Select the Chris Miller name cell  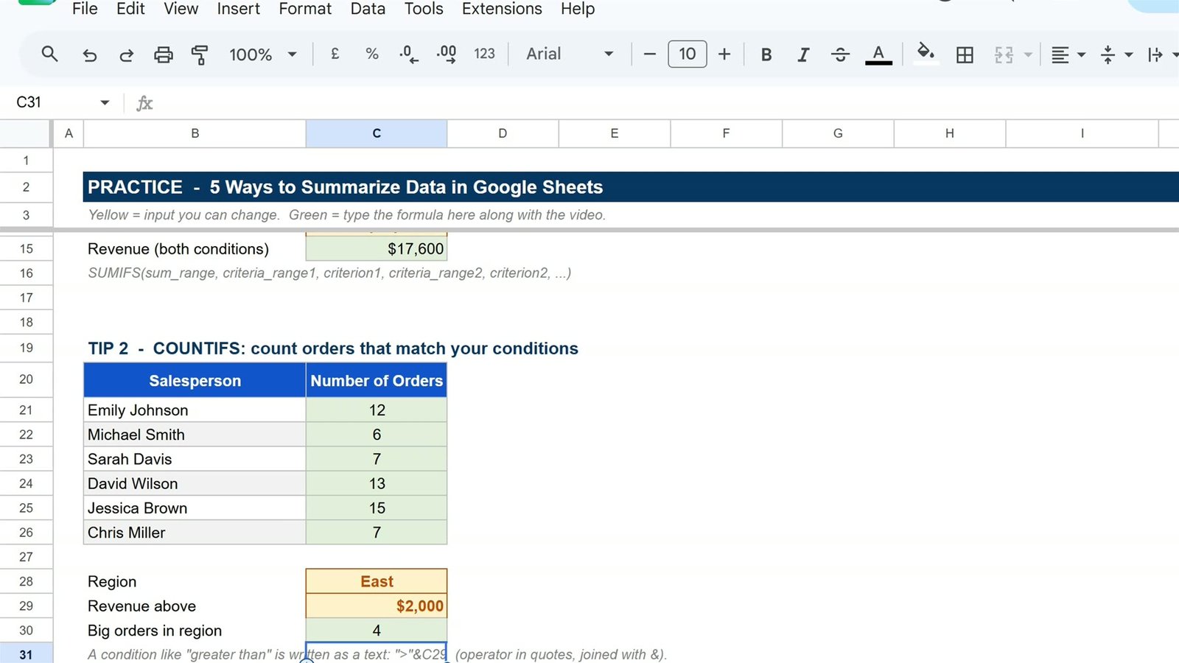pos(195,533)
